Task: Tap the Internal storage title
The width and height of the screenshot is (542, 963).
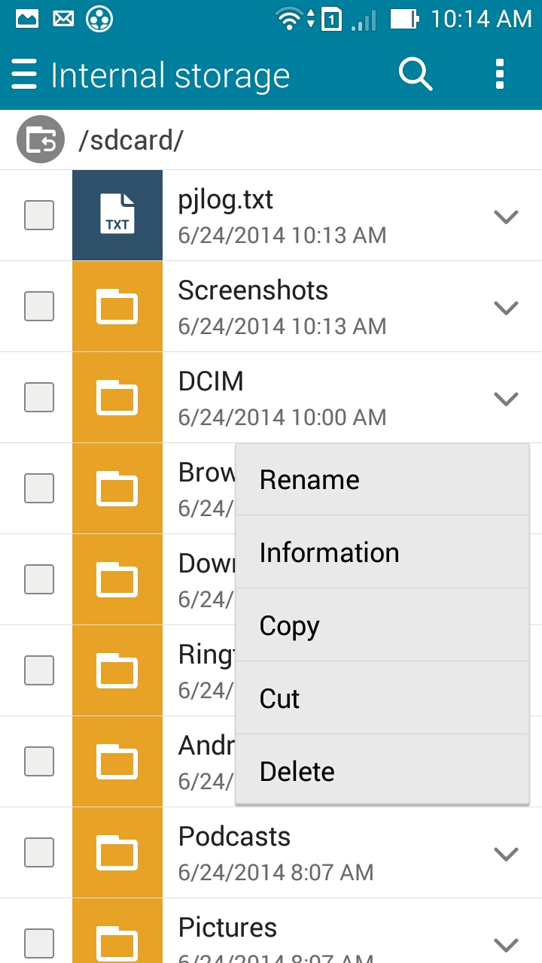Action: click(x=170, y=75)
